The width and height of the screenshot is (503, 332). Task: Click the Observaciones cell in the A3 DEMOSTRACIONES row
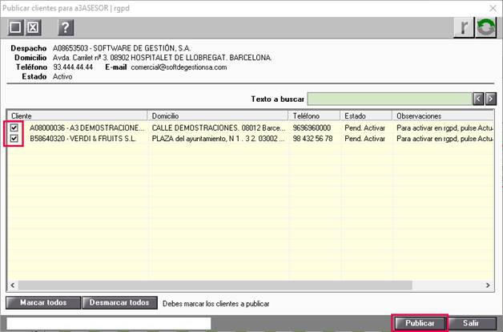445,128
